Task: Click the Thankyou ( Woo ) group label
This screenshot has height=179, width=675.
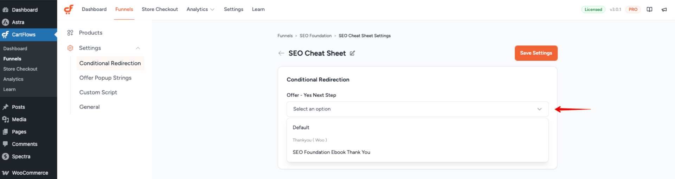Action: coord(310,140)
